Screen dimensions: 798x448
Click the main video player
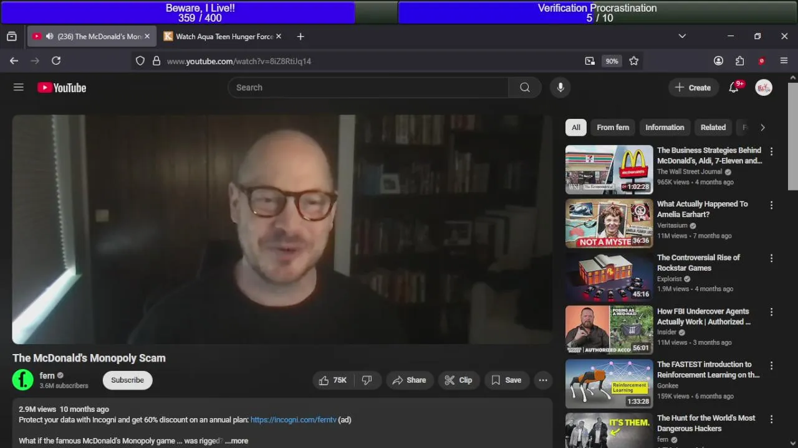coord(282,230)
